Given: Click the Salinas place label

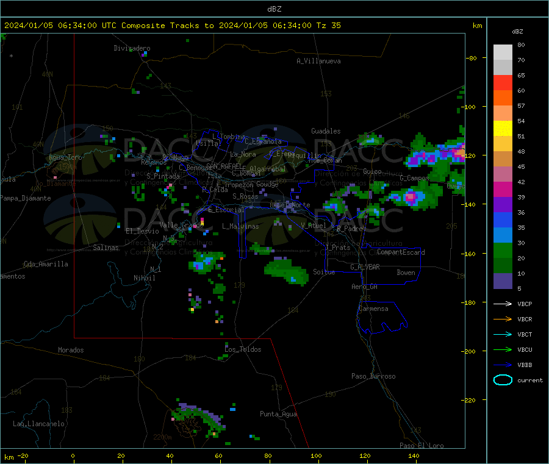Looking at the screenshot, I should pos(106,248).
